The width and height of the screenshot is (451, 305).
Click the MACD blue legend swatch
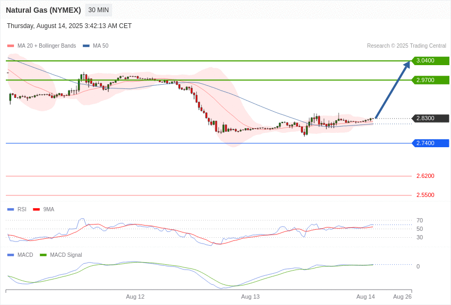point(11,255)
